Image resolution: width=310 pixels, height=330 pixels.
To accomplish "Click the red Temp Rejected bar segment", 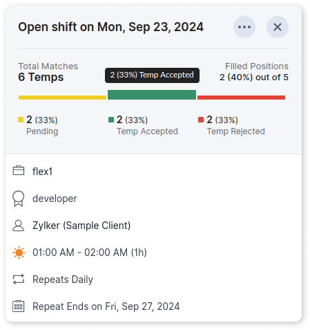I will click(241, 98).
